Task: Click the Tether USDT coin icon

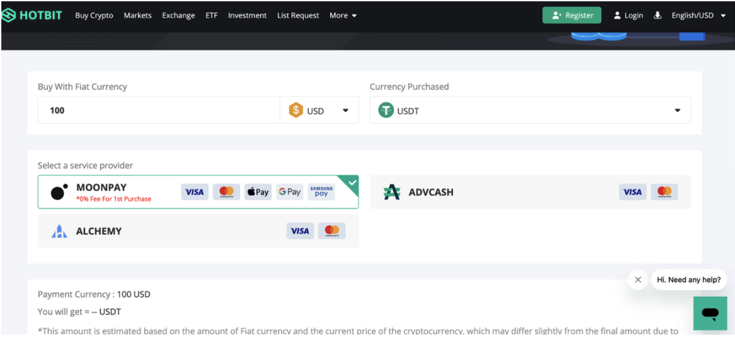Action: click(x=386, y=110)
